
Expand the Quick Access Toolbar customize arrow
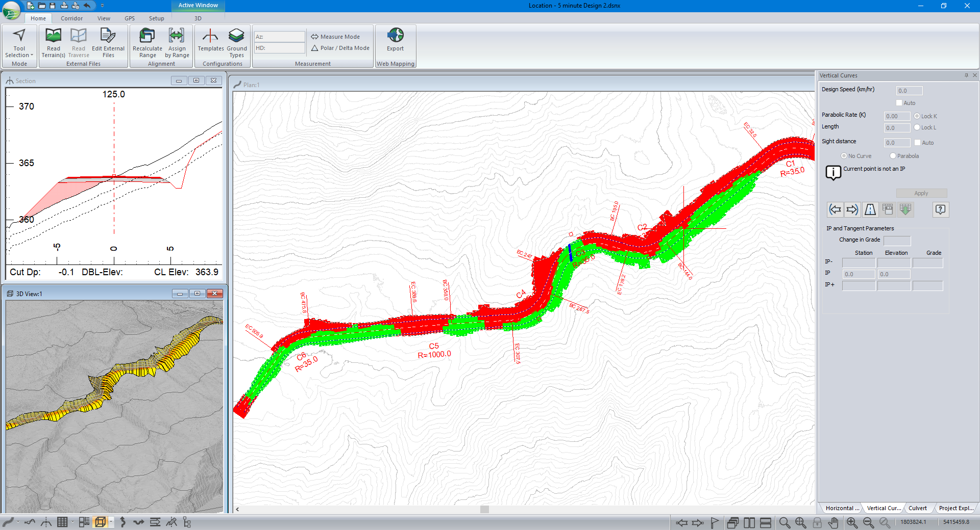102,6
